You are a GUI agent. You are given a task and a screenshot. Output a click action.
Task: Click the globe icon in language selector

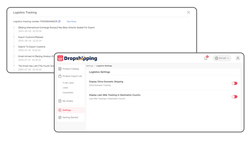(x=216, y=58)
